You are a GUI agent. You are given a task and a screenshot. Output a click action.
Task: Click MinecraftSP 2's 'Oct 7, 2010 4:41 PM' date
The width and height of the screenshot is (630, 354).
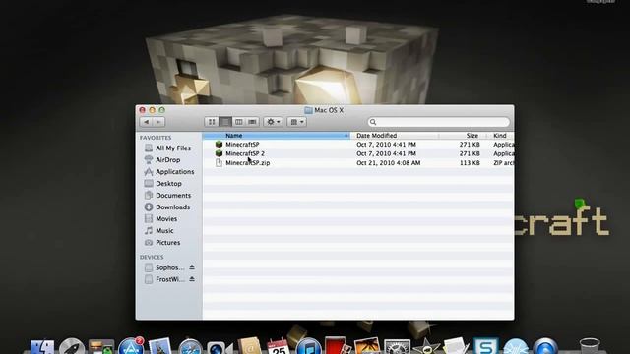pyautogui.click(x=386, y=153)
